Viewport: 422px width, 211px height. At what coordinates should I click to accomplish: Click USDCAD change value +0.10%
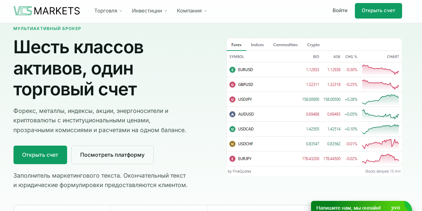click(x=351, y=129)
